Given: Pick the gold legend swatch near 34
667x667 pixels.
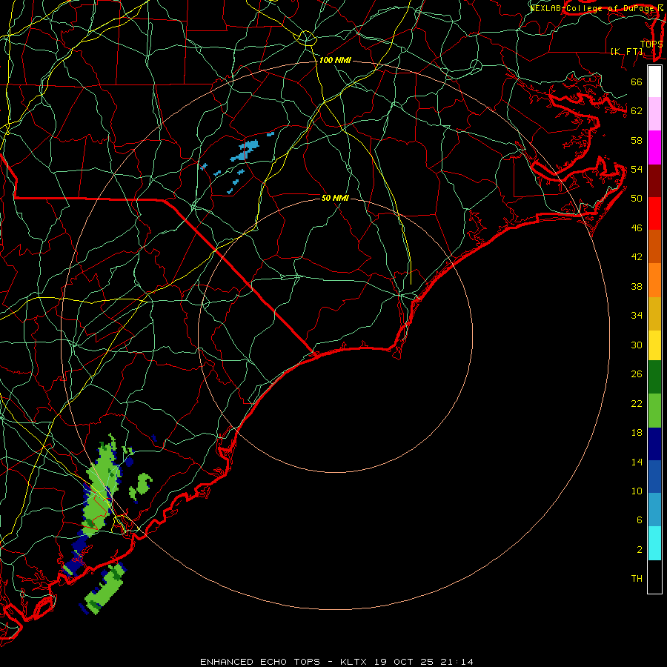Looking at the screenshot, I should [654, 313].
